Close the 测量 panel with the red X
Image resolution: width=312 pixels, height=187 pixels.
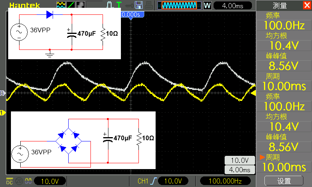click(307, 5)
